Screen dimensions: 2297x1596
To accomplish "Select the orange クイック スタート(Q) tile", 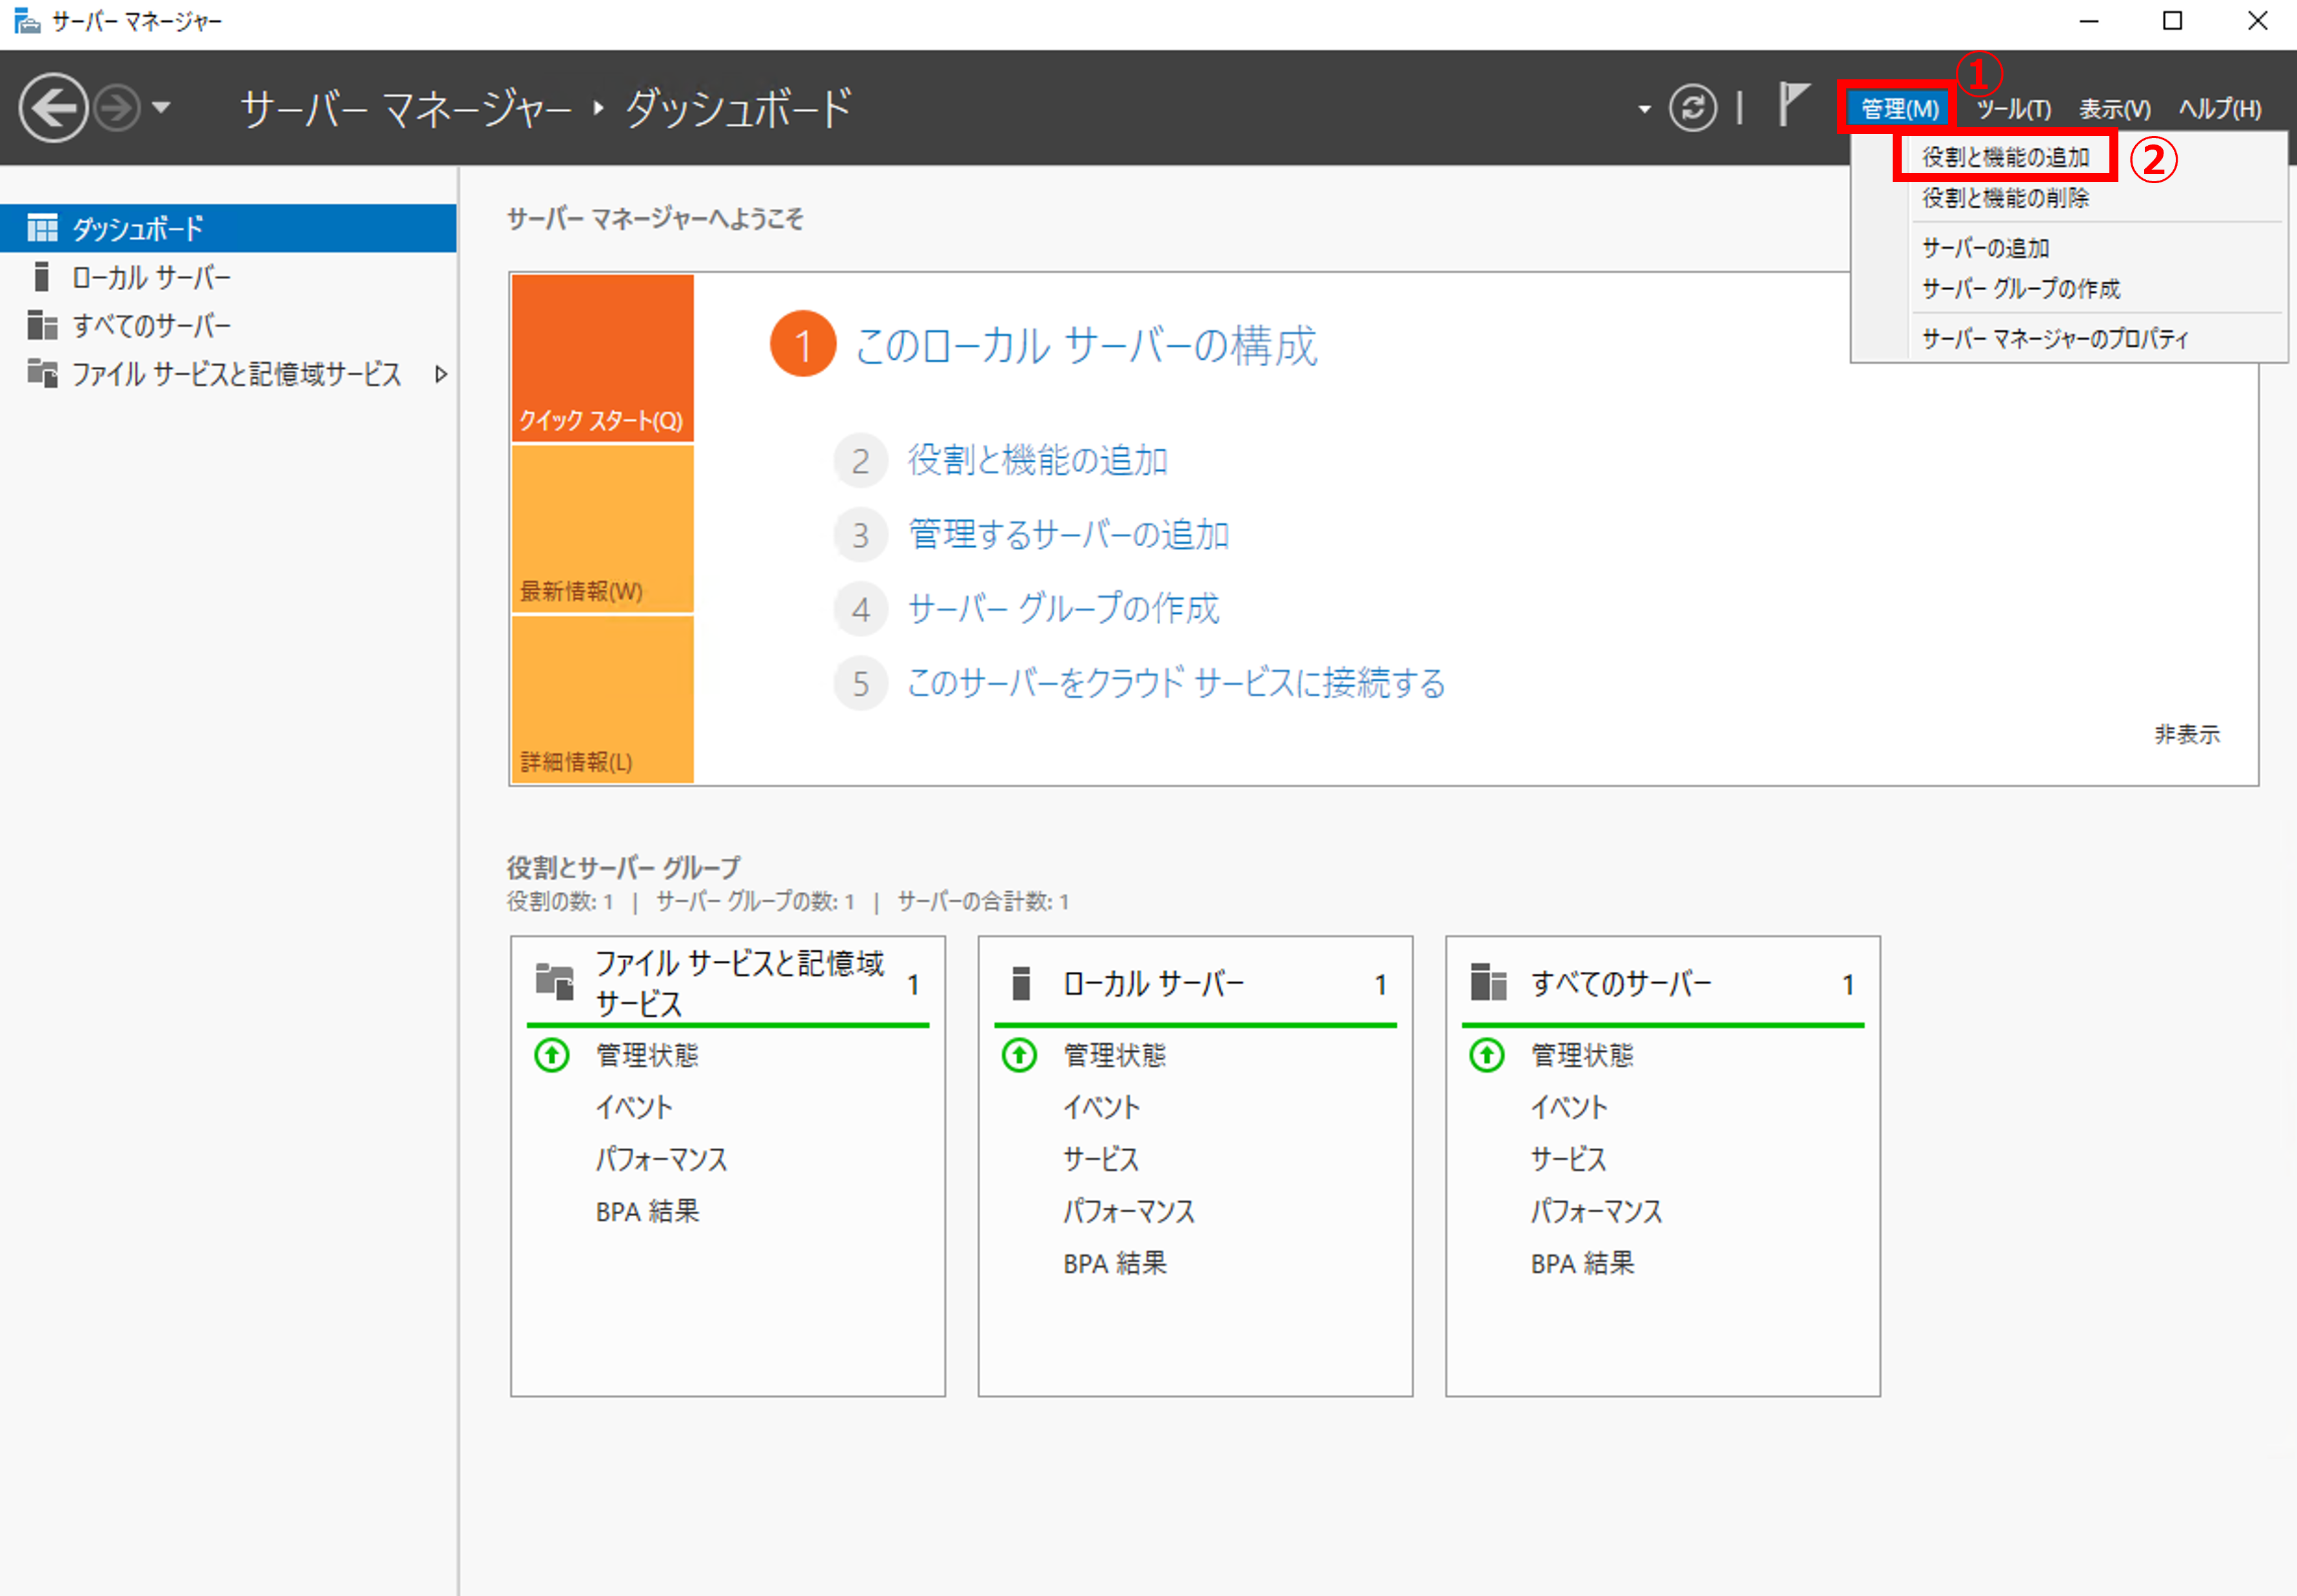I will coord(602,358).
